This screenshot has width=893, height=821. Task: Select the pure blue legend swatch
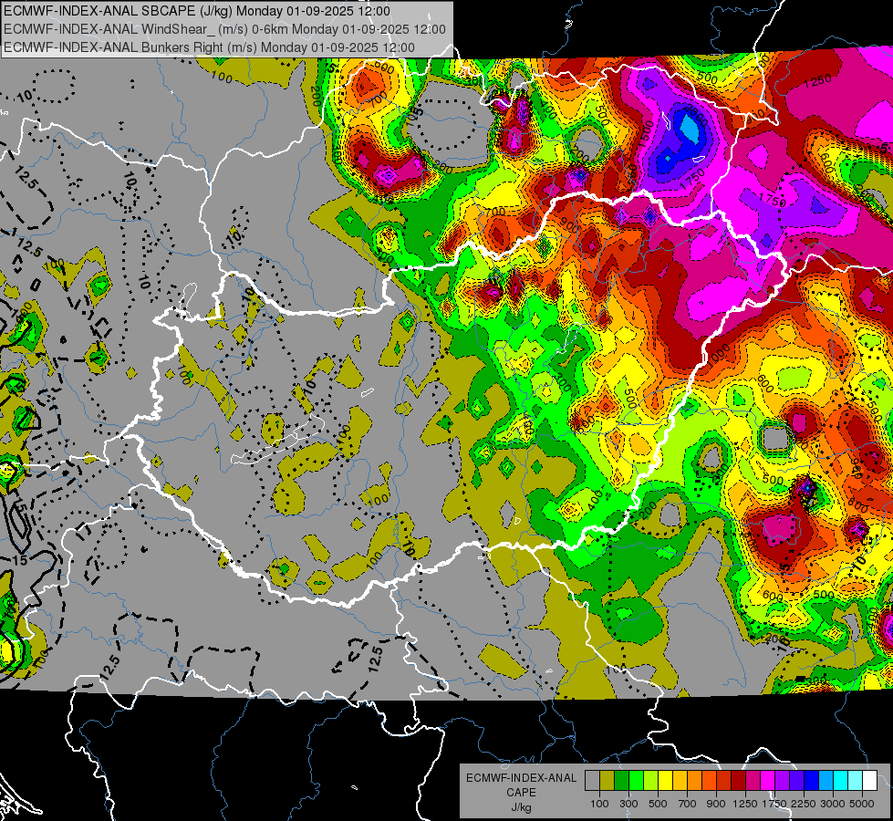tap(812, 781)
